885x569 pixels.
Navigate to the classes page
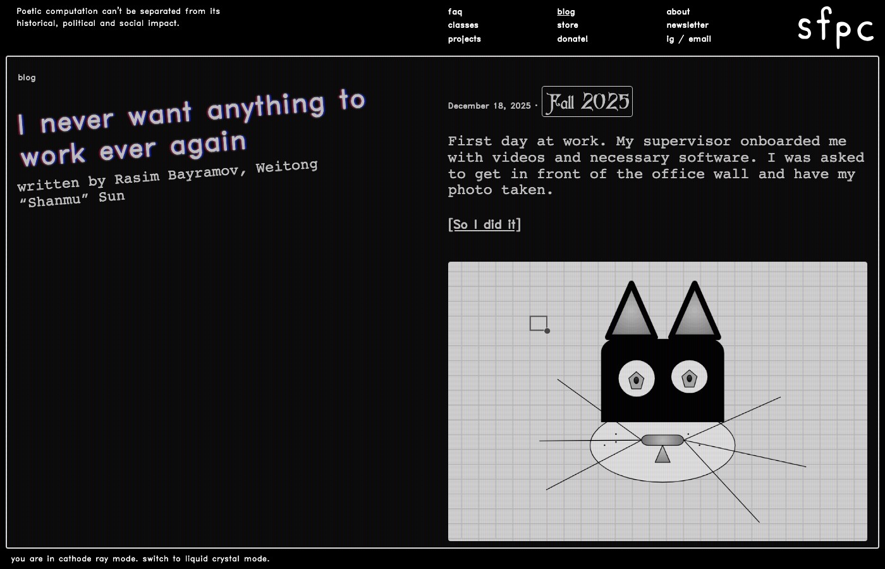[463, 25]
